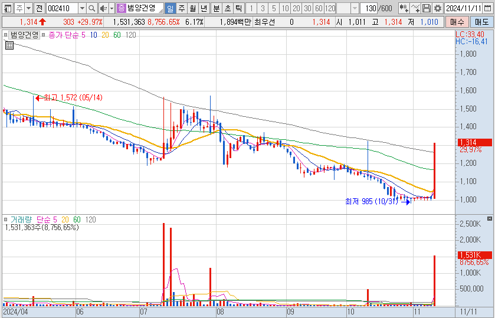Select the 틱 tick chart tab
Screen dimensions: 495x318
[x=239, y=8]
